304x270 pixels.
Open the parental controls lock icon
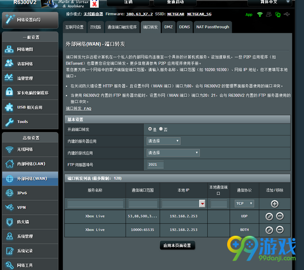(x=9, y=92)
